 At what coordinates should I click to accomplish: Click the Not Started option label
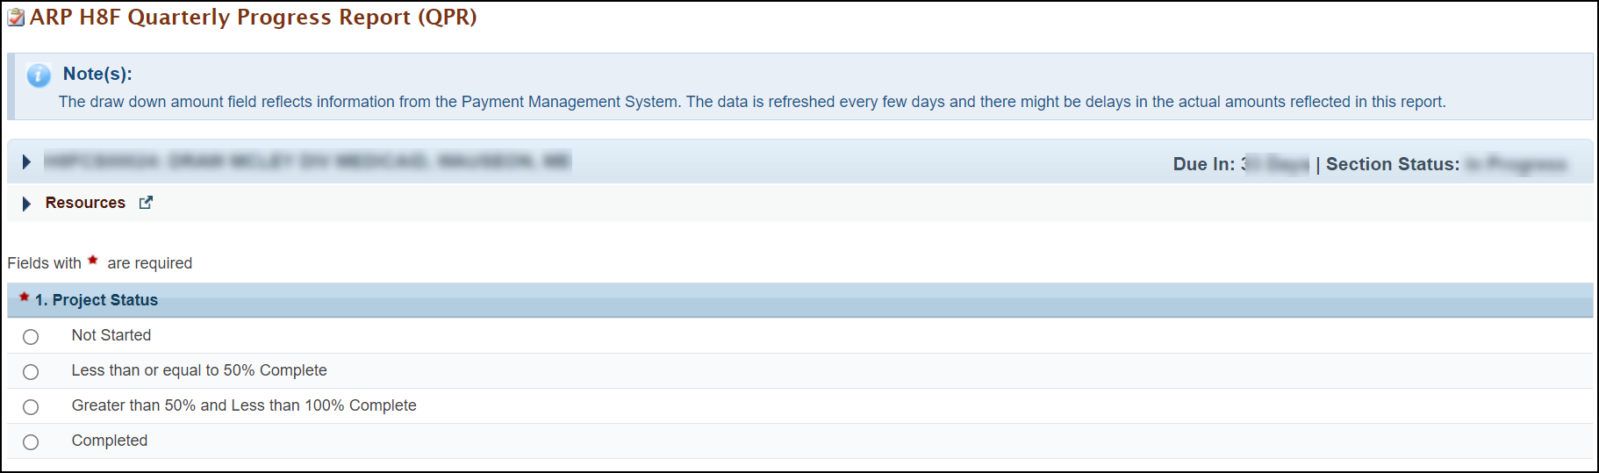111,335
